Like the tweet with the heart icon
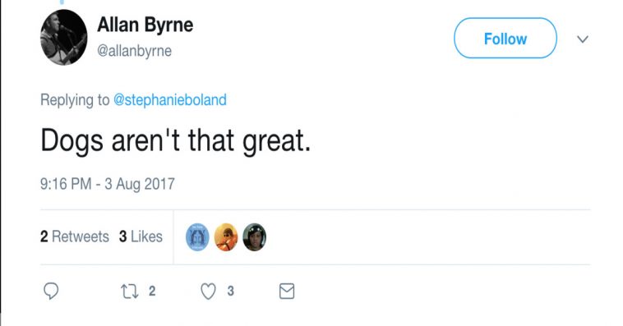 point(208,292)
